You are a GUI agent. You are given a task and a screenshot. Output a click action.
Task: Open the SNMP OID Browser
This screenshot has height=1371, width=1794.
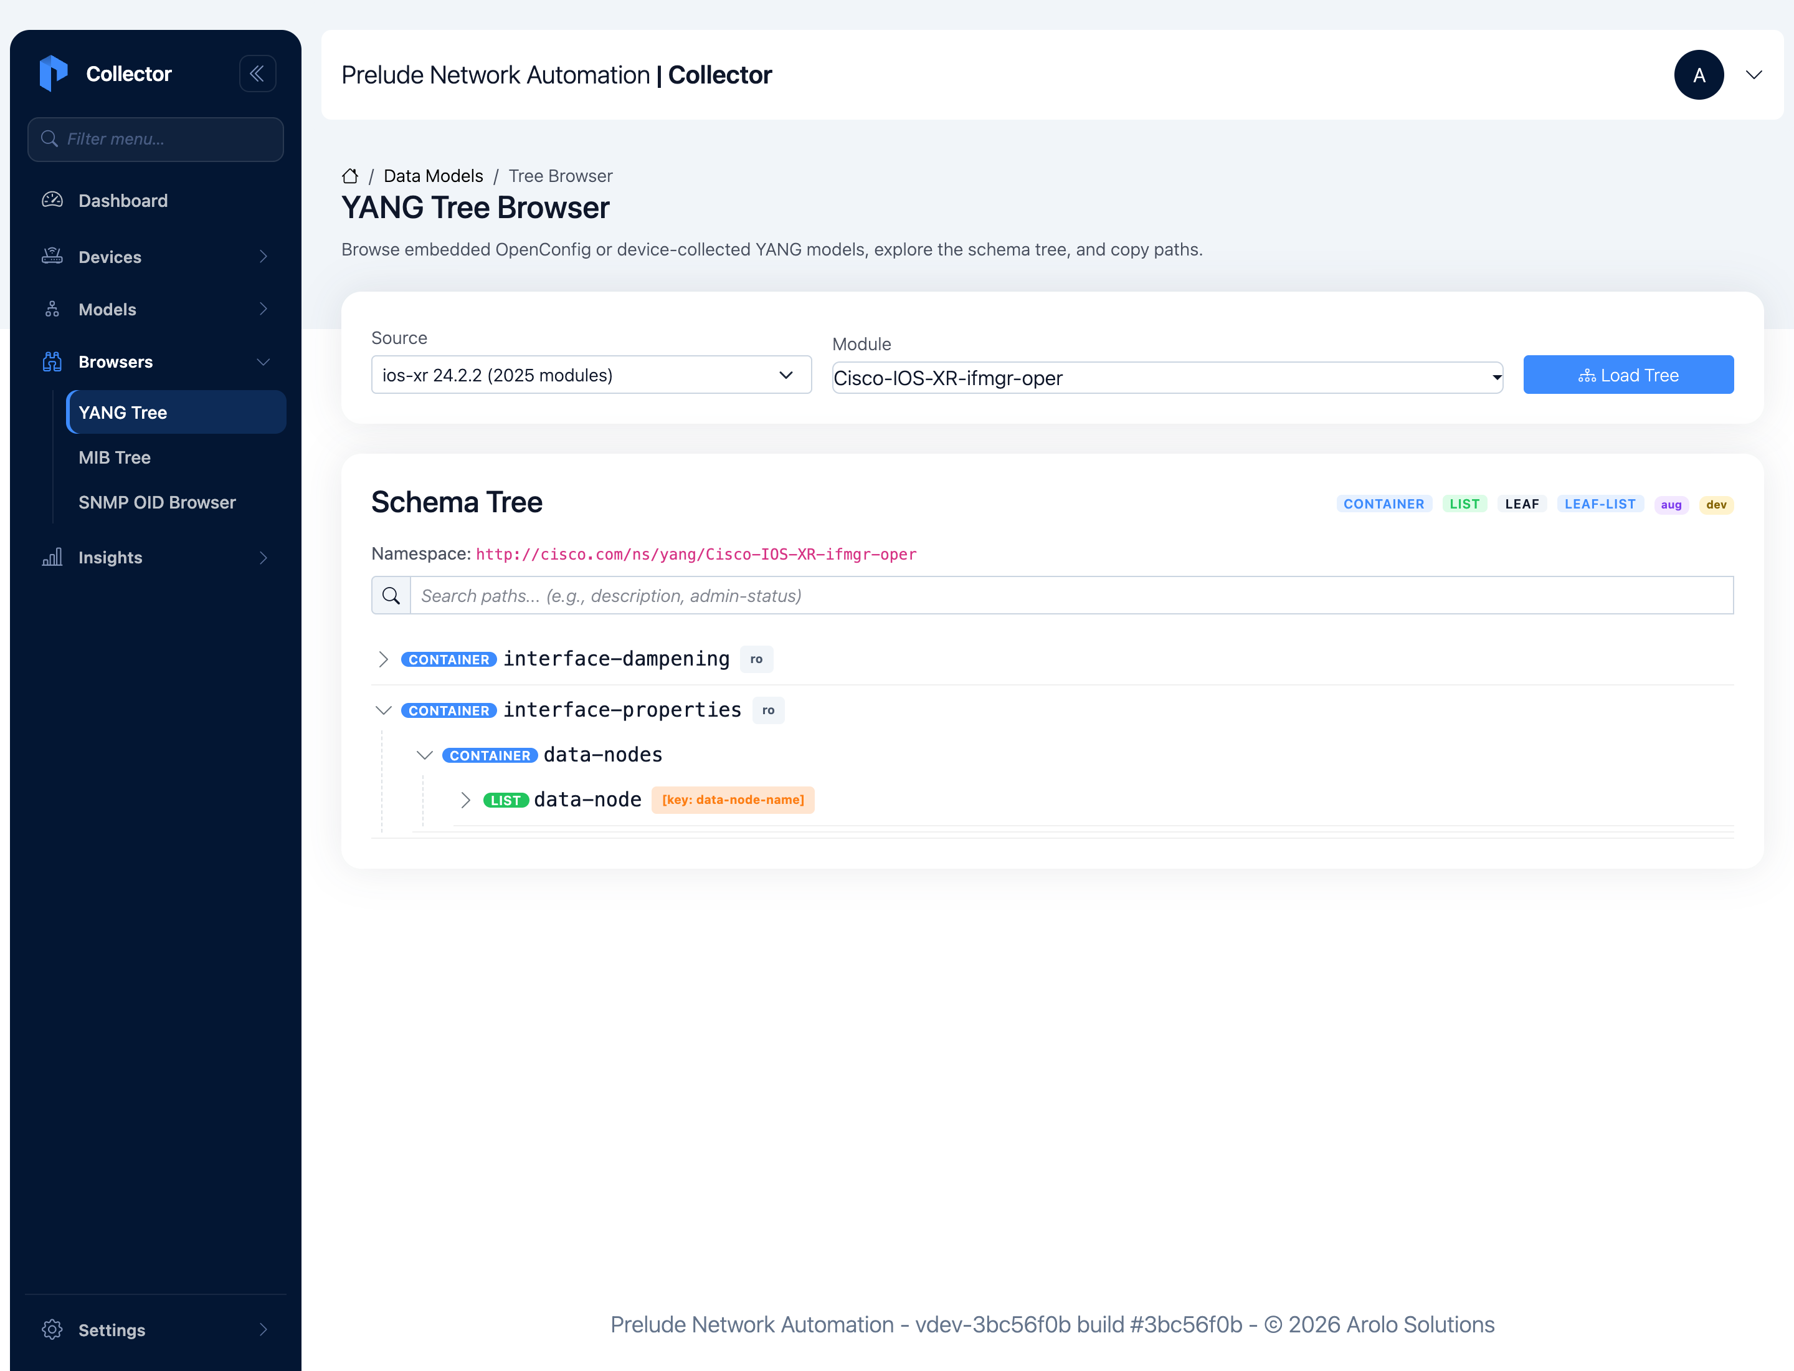point(156,502)
